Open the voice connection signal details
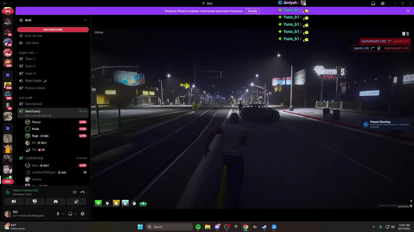This screenshot has height=232, width=414. (7, 192)
